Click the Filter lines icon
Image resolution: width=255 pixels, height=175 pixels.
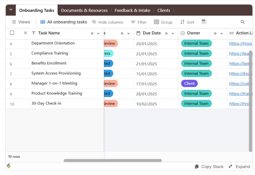pyautogui.click(x=133, y=22)
